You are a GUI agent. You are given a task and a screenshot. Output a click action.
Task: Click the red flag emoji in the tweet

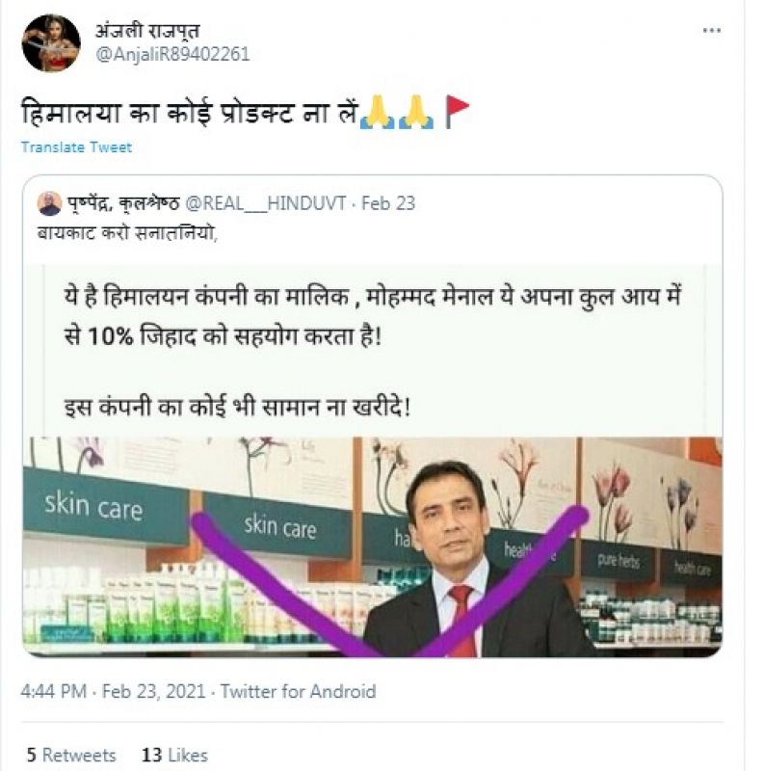[457, 114]
